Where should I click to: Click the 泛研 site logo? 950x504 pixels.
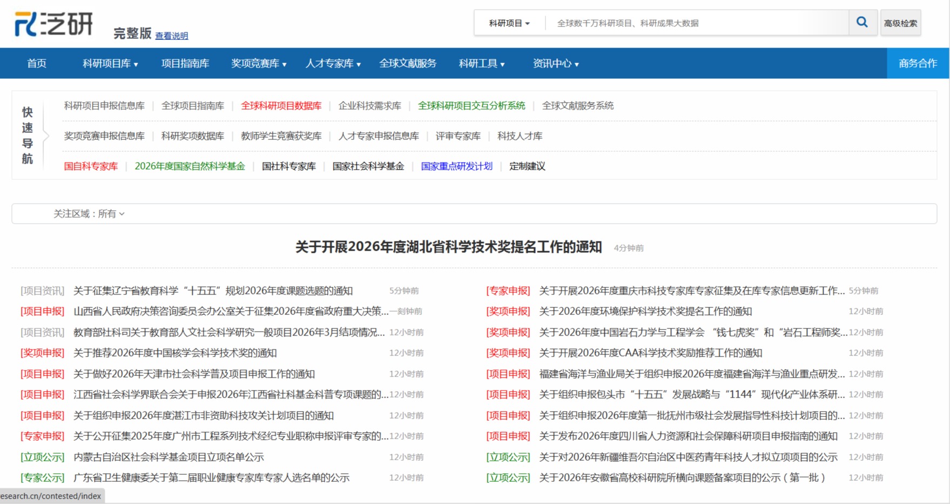pos(54,24)
